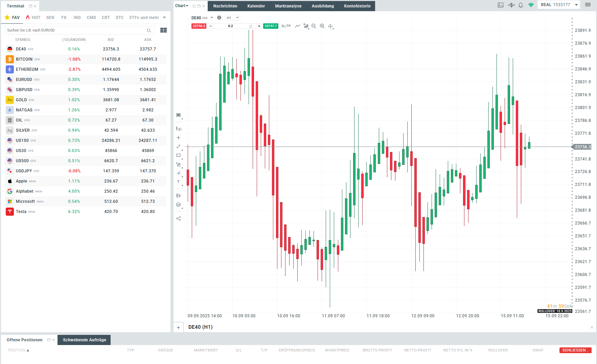This screenshot has width=597, height=364.
Task: Open the price alerts dollar icon
Action: tap(511, 5)
